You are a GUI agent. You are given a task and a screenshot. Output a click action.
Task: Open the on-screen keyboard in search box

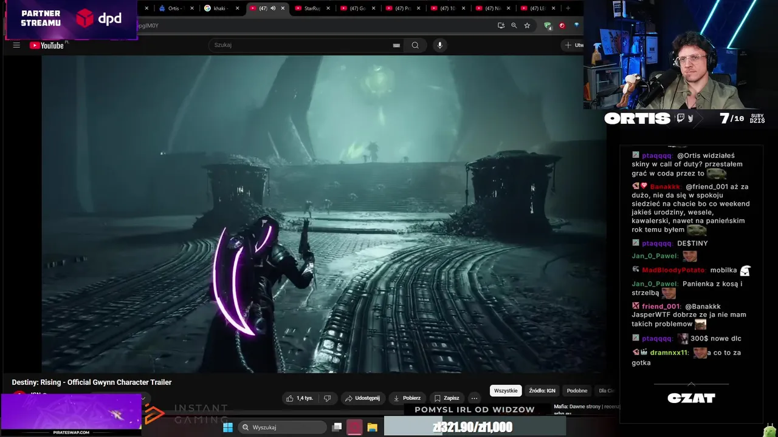coord(396,45)
